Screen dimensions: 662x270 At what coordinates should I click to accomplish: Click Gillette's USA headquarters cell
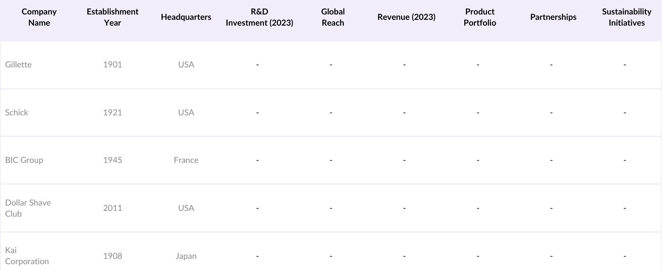coord(186,65)
